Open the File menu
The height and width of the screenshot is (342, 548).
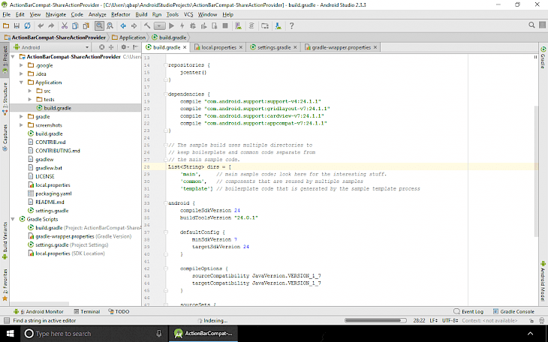(6, 14)
